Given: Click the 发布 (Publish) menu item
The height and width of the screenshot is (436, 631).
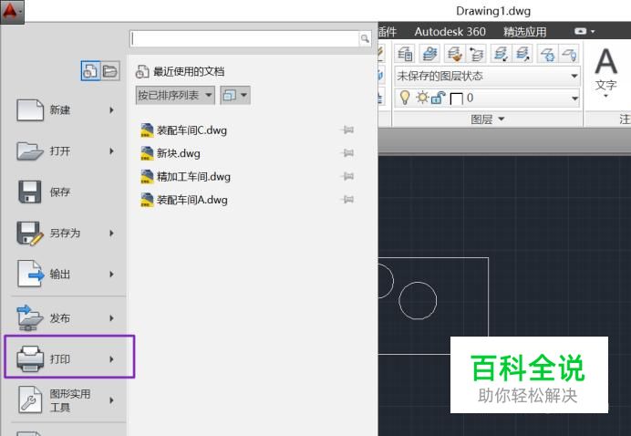Looking at the screenshot, I should click(67, 318).
